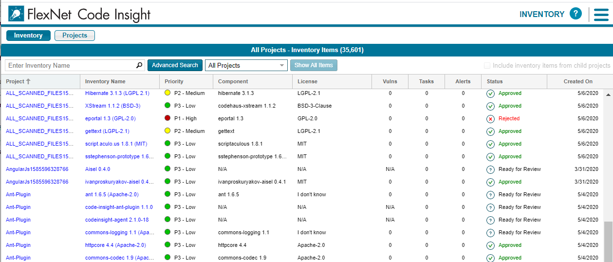The height and width of the screenshot is (262, 613).
Task: Open the All Projects dropdown
Action: 247,65
